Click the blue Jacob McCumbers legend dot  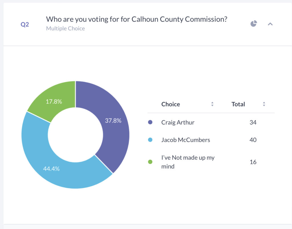point(150,140)
